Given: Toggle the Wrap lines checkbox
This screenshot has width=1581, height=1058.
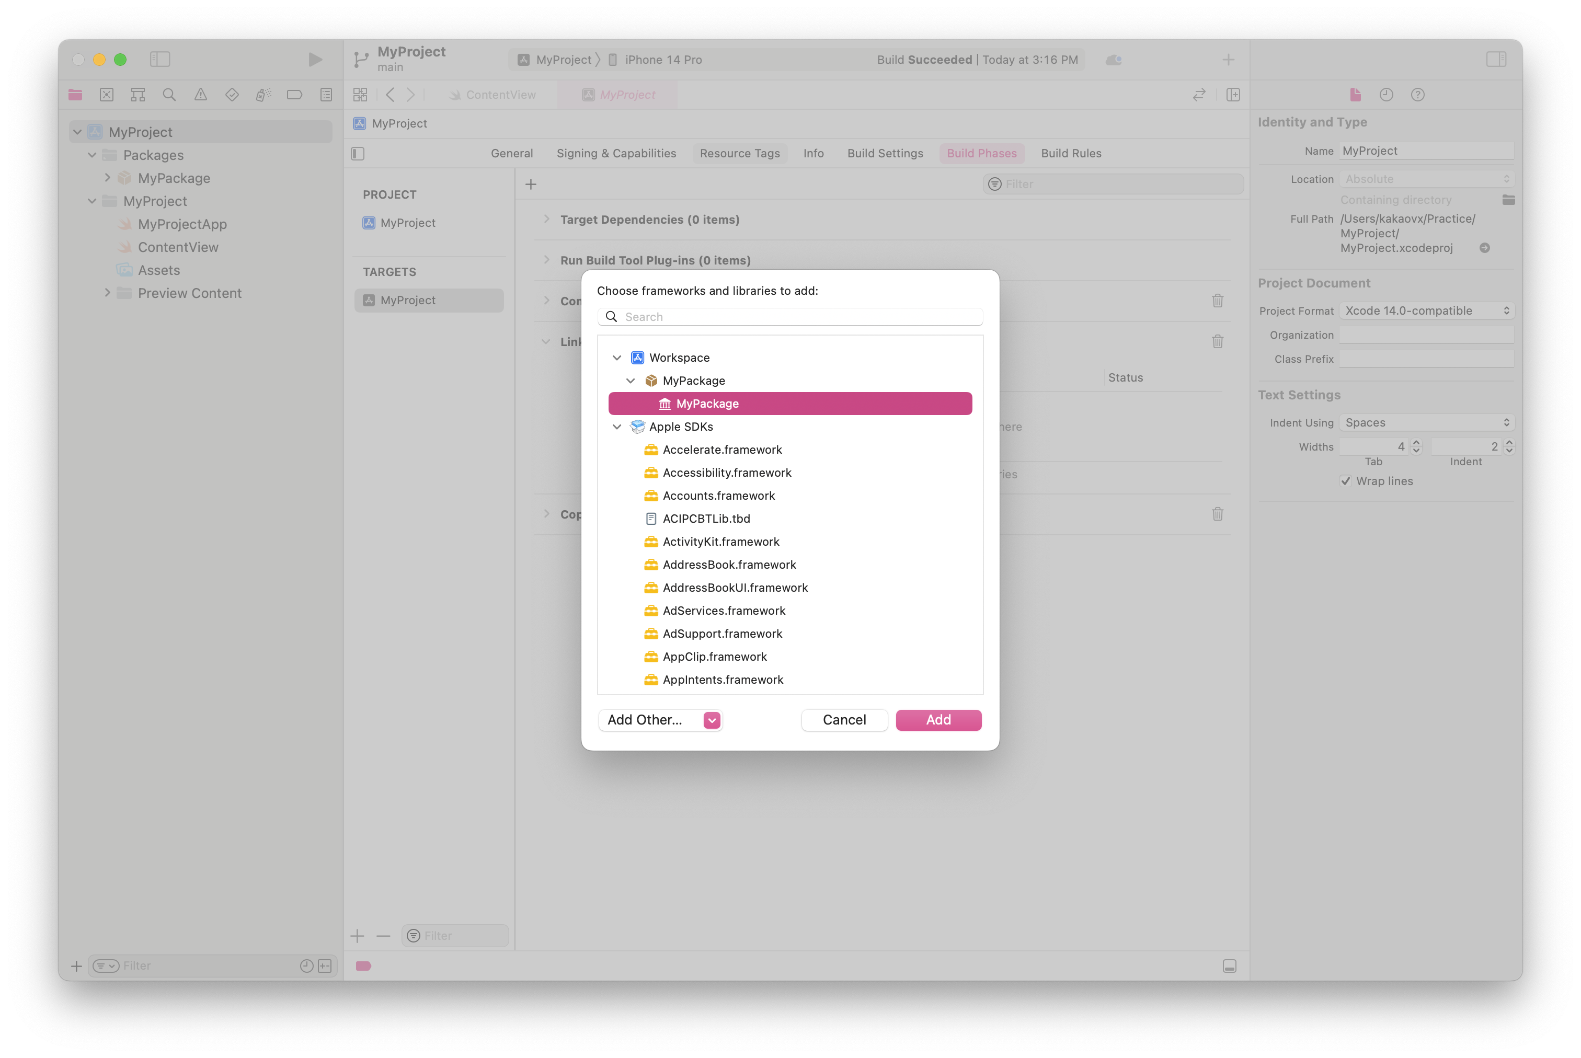Looking at the screenshot, I should (1346, 481).
